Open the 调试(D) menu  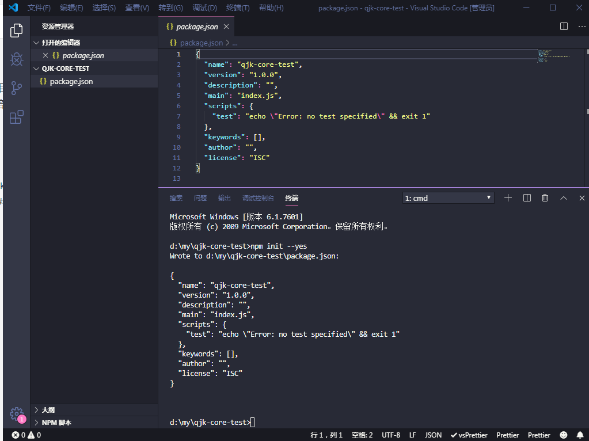click(205, 7)
